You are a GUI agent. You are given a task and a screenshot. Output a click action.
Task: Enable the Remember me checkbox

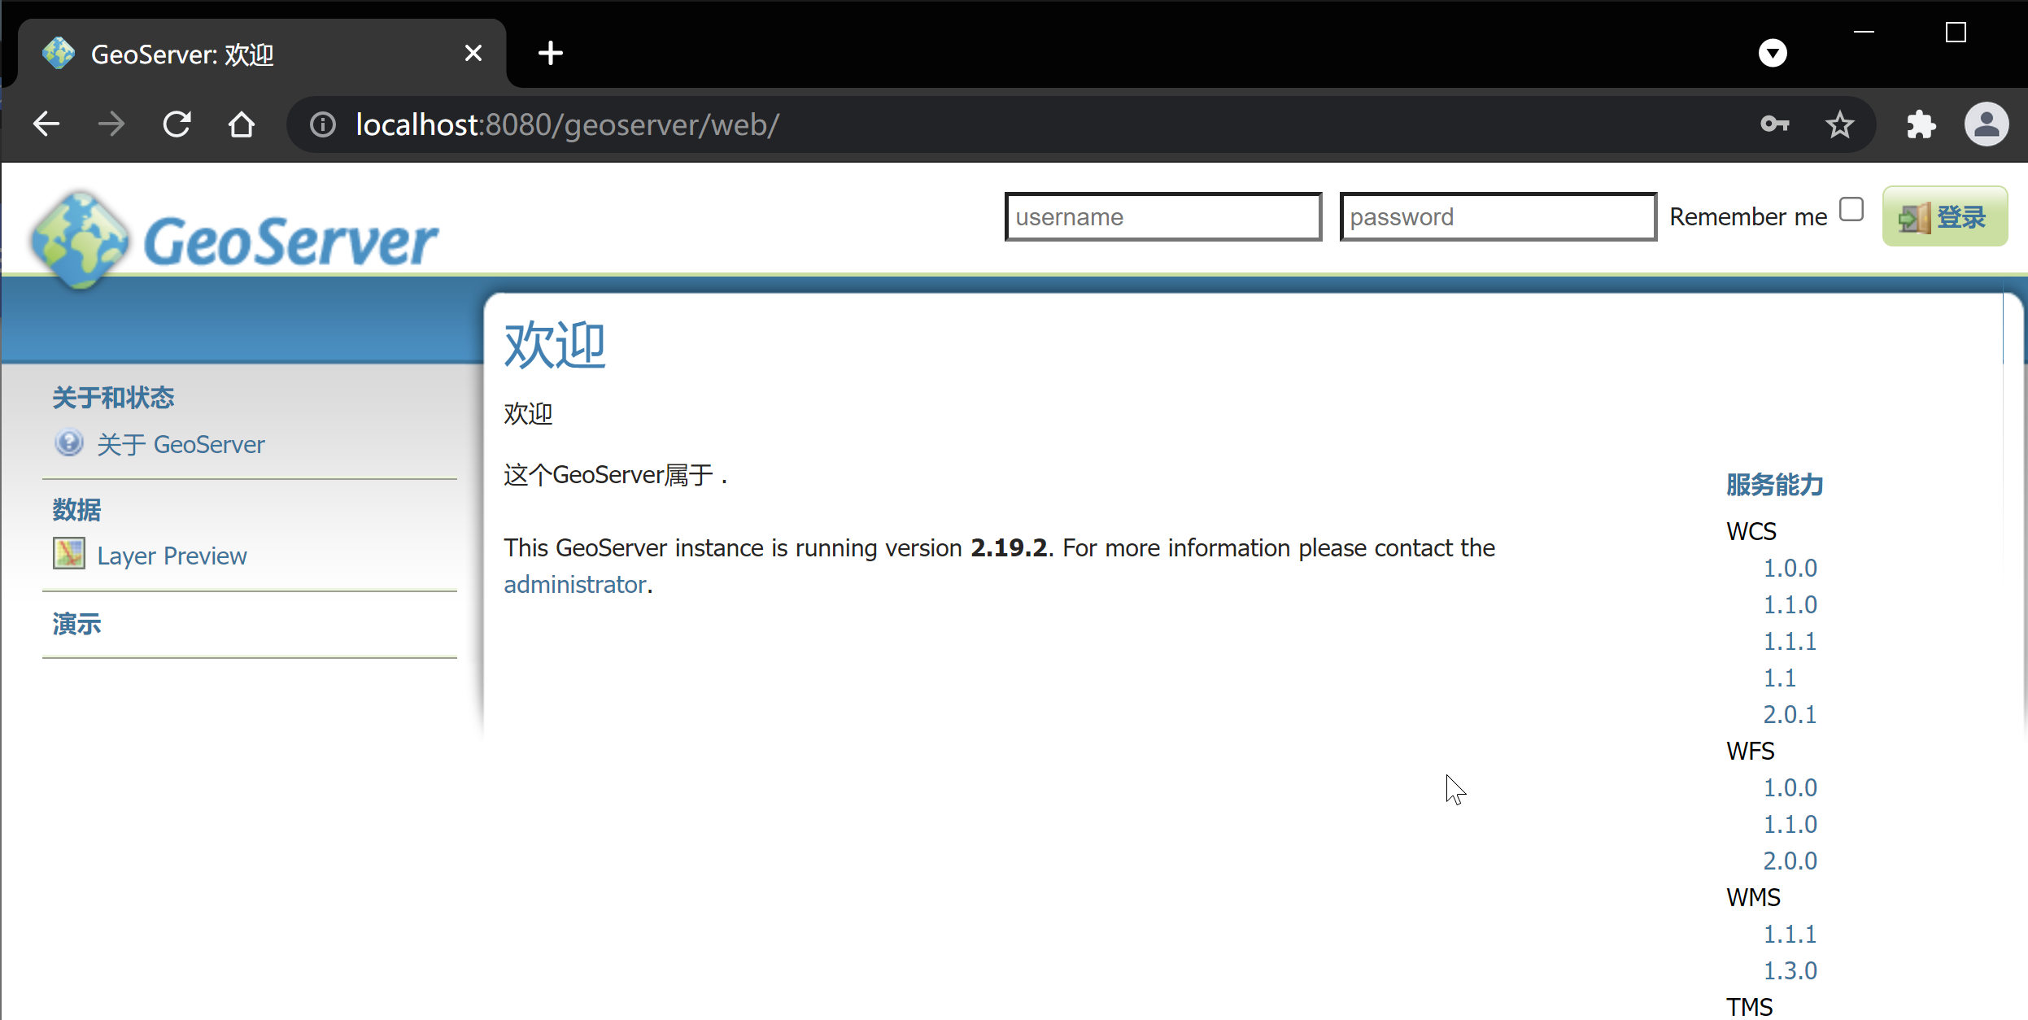point(1851,210)
